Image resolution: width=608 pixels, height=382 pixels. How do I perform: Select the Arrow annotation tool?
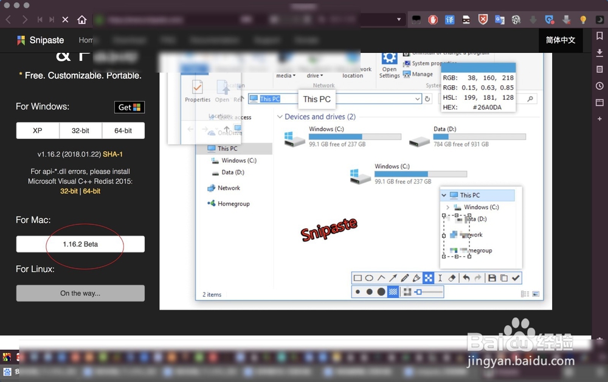pyautogui.click(x=393, y=279)
